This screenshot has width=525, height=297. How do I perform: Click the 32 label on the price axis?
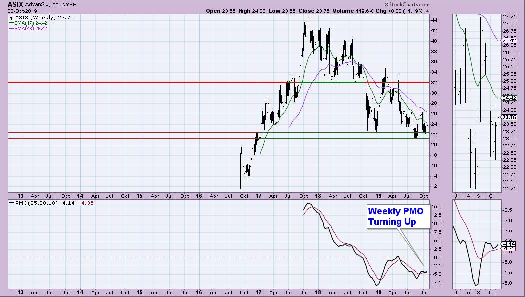coord(434,82)
